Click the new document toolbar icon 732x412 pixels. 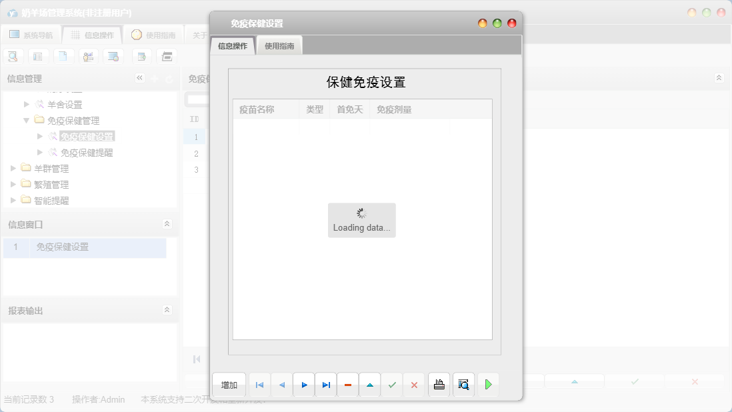(63, 56)
